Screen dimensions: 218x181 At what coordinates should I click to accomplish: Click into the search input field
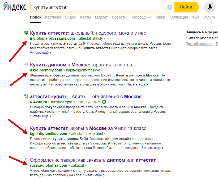click(x=98, y=7)
